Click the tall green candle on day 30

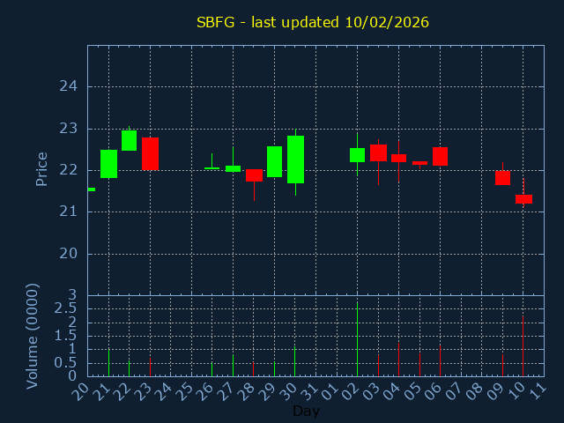click(x=295, y=160)
